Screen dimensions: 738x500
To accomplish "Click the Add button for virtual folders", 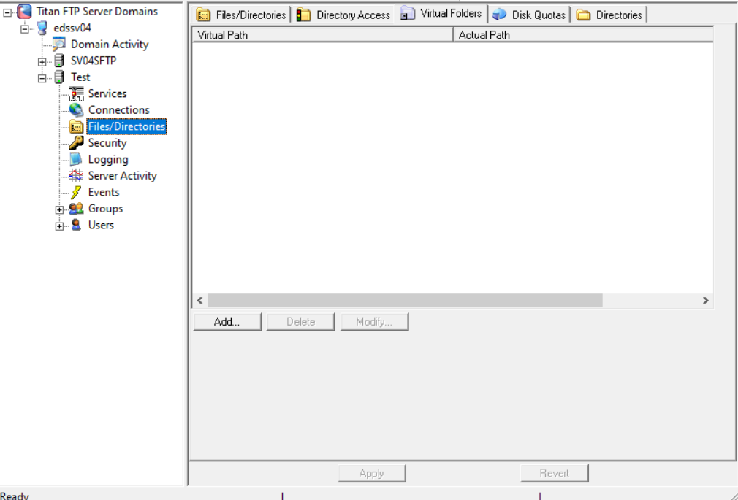I will pos(227,321).
